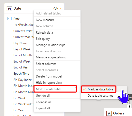Select the Fin Week field
Screen dimensions: 132x116
tap(20, 98)
